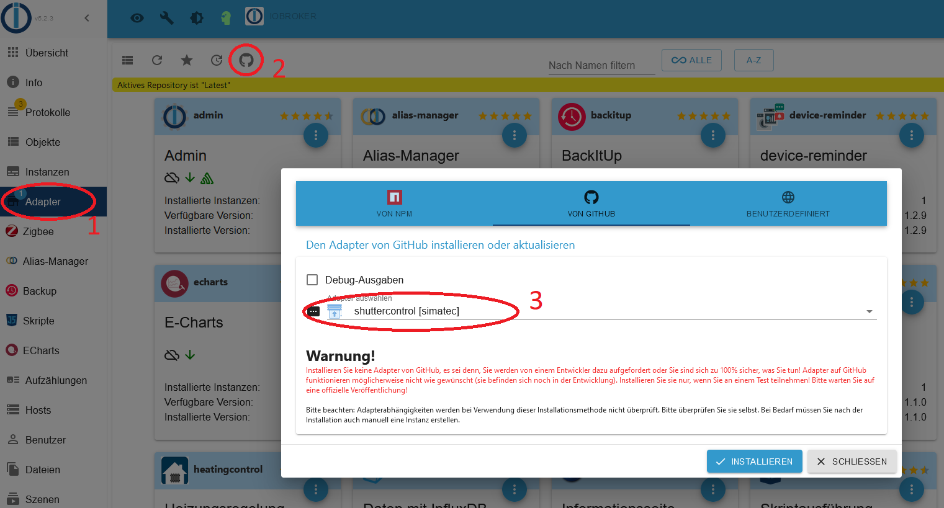Refresh the adapter list
944x508 pixels.
click(x=157, y=60)
